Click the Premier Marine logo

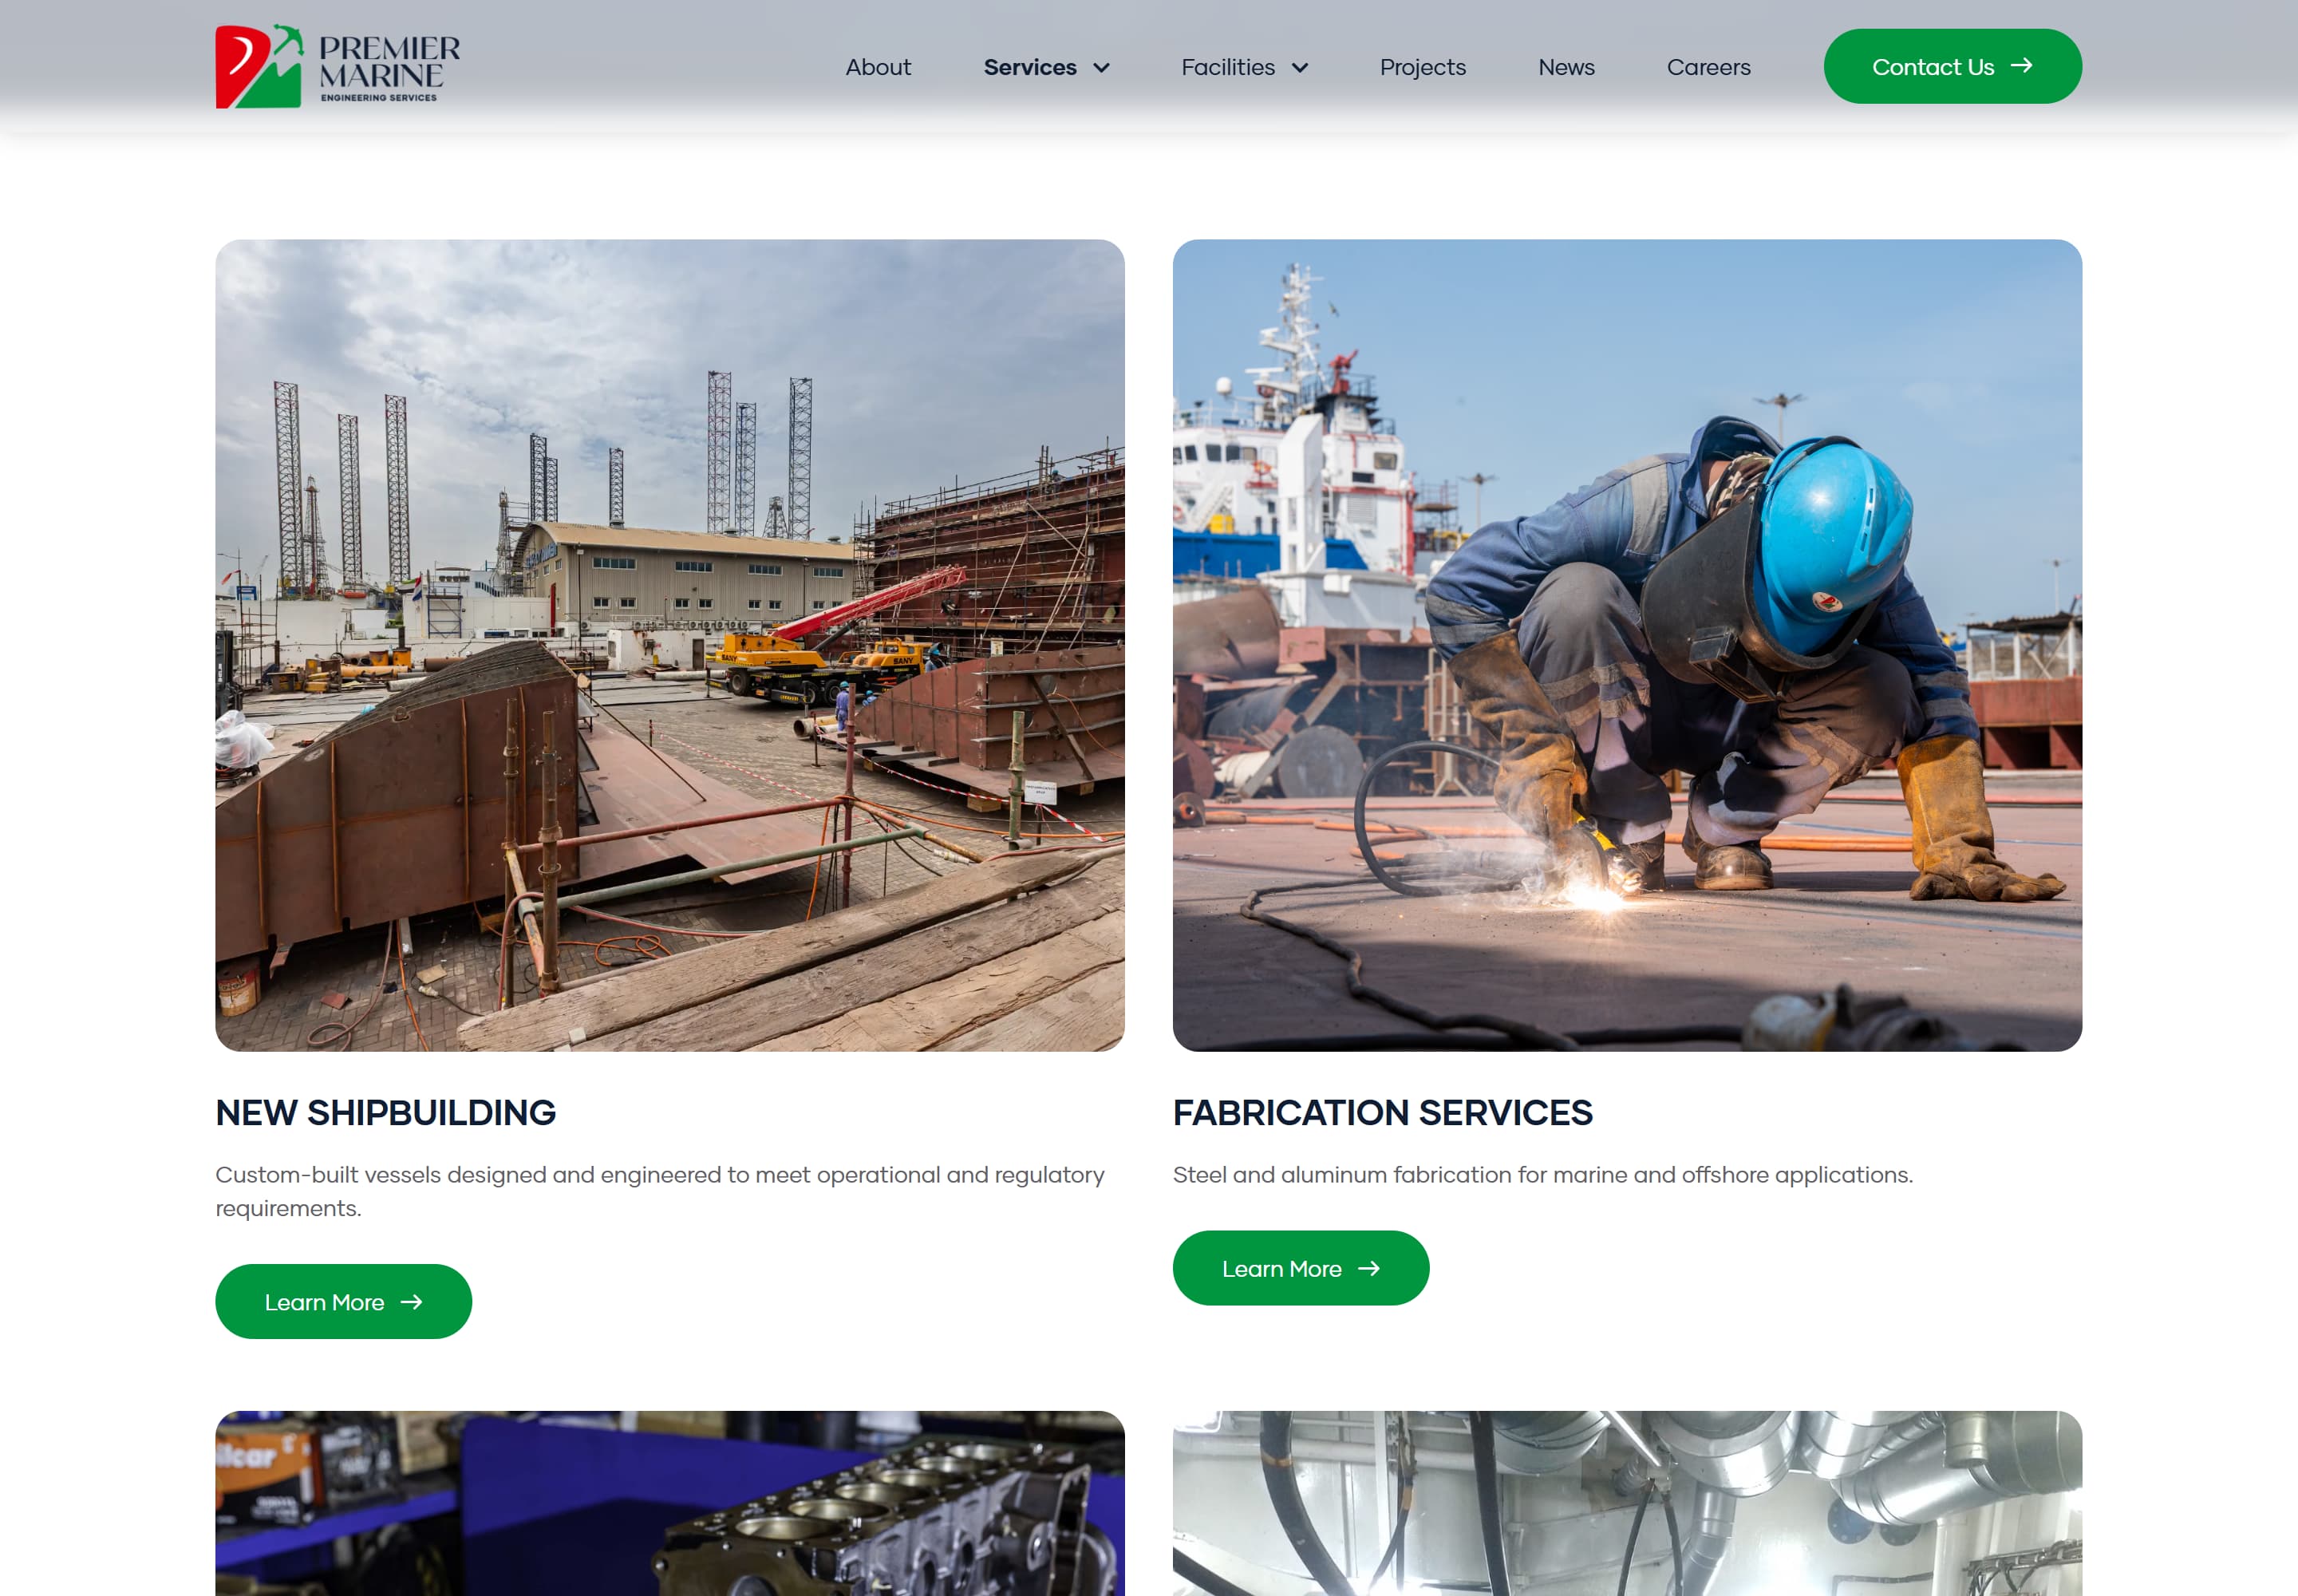click(338, 66)
